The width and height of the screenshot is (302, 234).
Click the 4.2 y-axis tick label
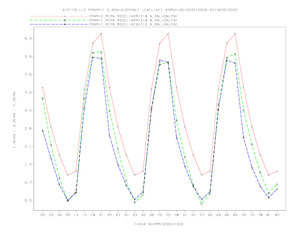pos(28,92)
